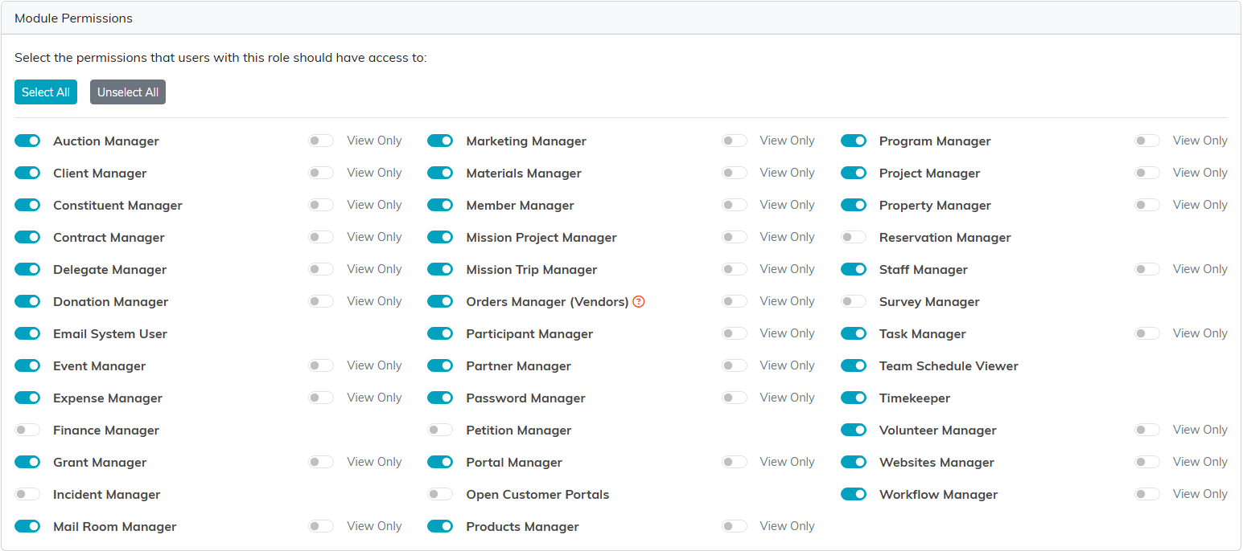
Task: Set Event Manager to View Only
Action: (x=321, y=365)
